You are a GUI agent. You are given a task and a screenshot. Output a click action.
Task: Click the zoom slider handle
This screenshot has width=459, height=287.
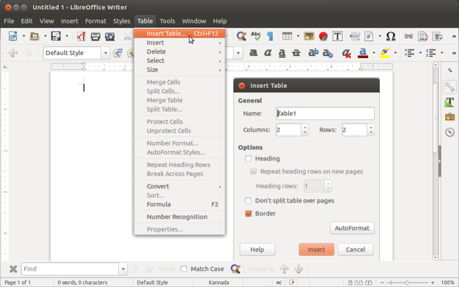point(407,282)
